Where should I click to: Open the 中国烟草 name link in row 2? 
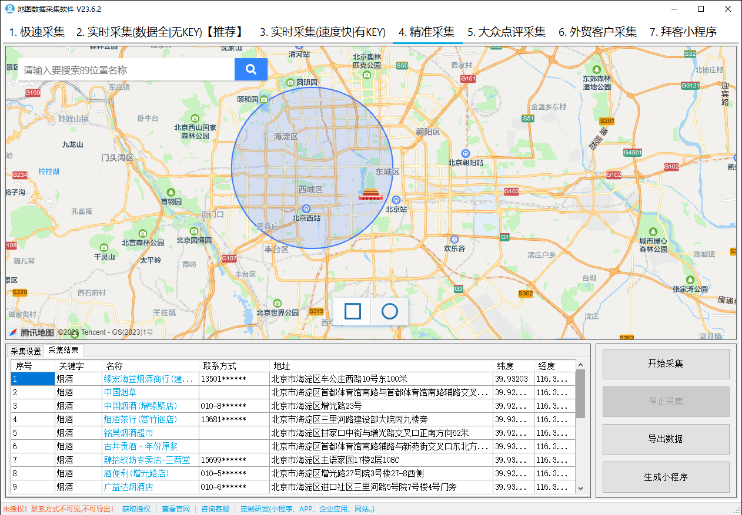point(120,392)
